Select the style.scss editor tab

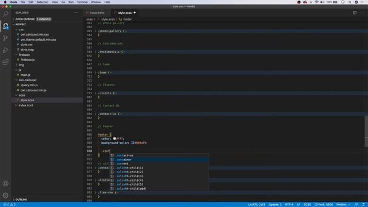pyautogui.click(x=125, y=13)
